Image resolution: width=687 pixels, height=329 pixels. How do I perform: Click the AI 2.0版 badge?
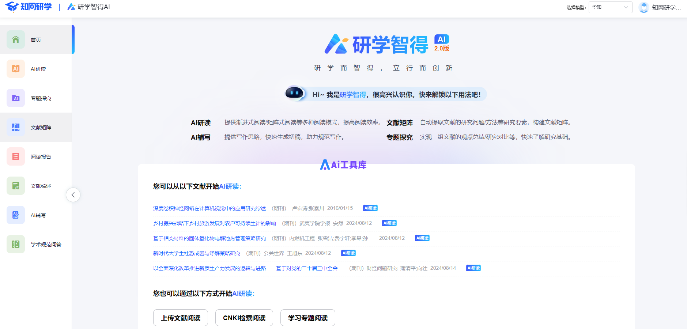(x=442, y=43)
